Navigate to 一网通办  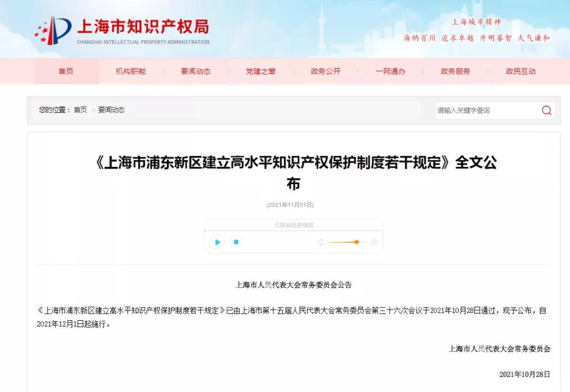(x=390, y=71)
